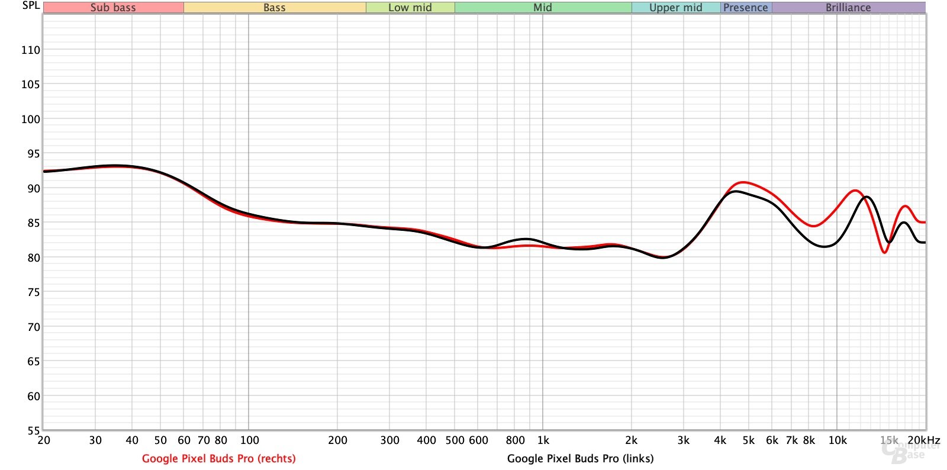Click the 10k frequency axis label
Viewport: 947px width, 470px height.
838,440
